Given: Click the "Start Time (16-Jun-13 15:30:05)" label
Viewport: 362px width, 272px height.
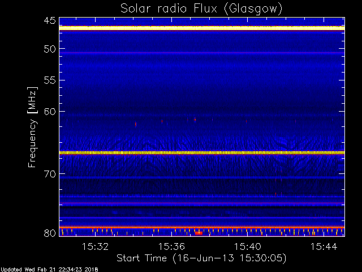Looking at the screenshot, I should pyautogui.click(x=201, y=258).
